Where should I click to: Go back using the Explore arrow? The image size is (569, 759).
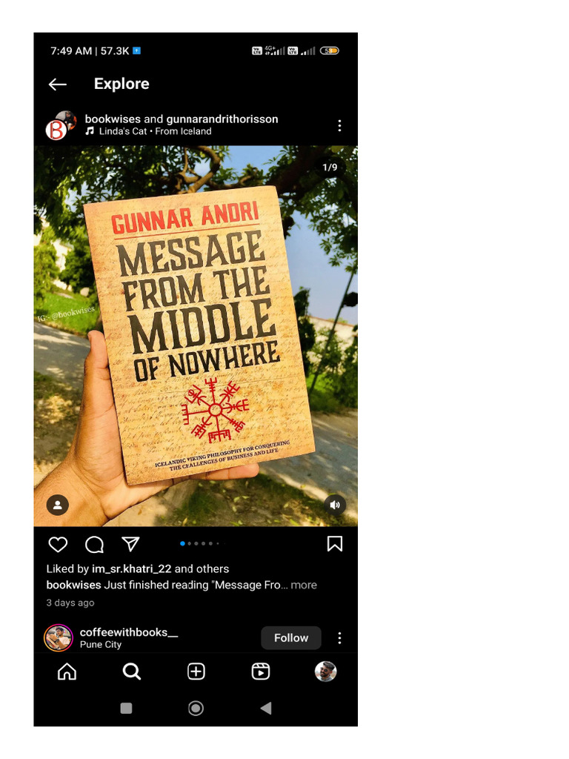point(58,84)
